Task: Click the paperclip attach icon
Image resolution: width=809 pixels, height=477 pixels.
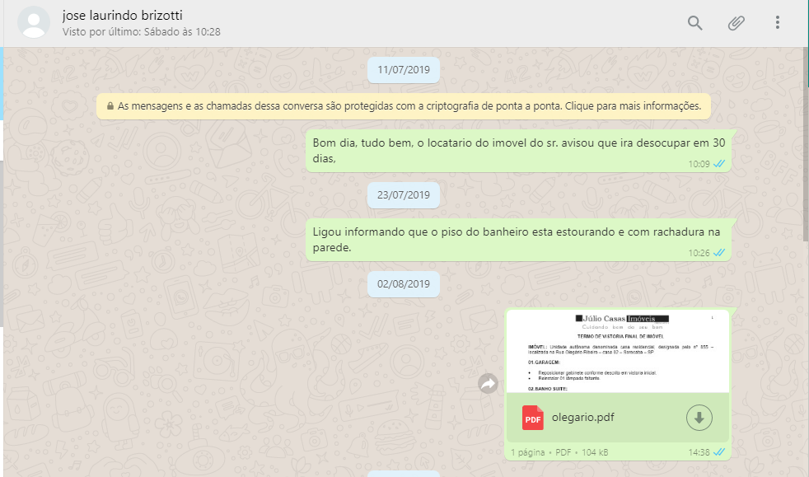Action: coord(736,23)
